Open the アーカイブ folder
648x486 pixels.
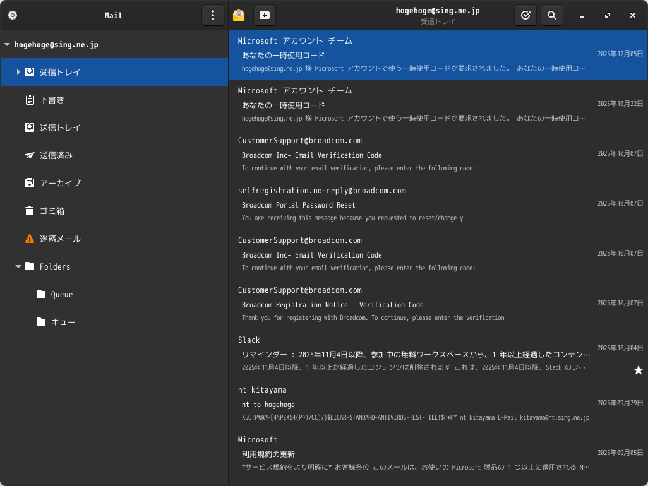[114, 183]
